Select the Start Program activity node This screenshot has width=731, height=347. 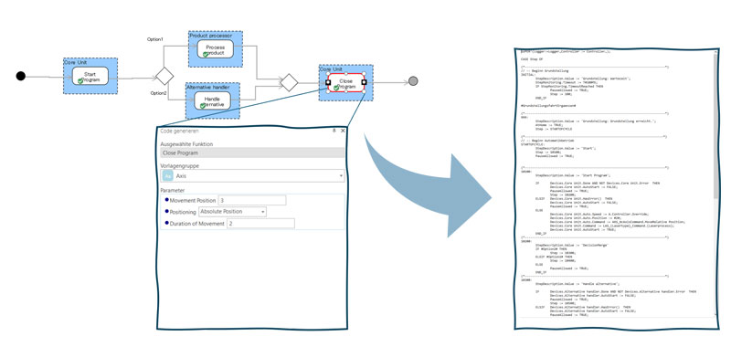click(x=90, y=76)
